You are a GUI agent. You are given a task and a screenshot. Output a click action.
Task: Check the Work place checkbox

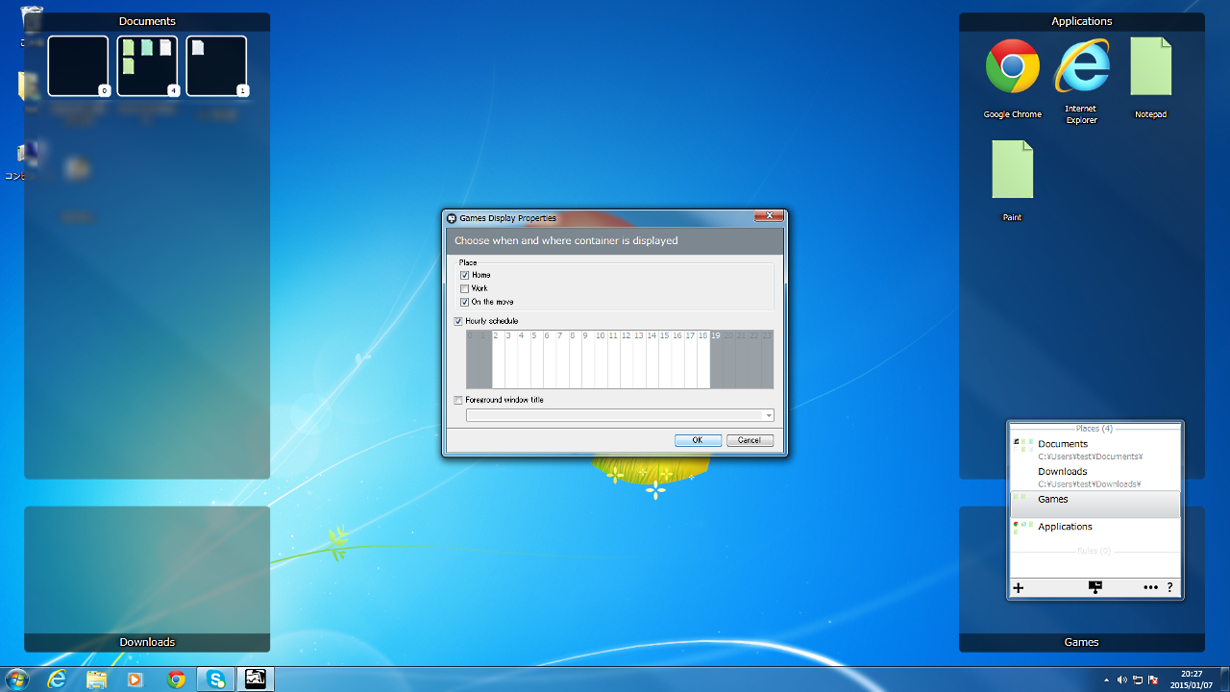[465, 288]
